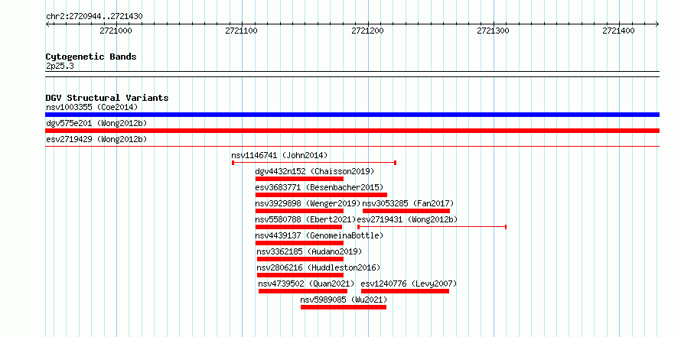Screen dimensions: 681x337
Task: Click the esv2719431 (Wong2012b) label
Action: pyautogui.click(x=407, y=219)
